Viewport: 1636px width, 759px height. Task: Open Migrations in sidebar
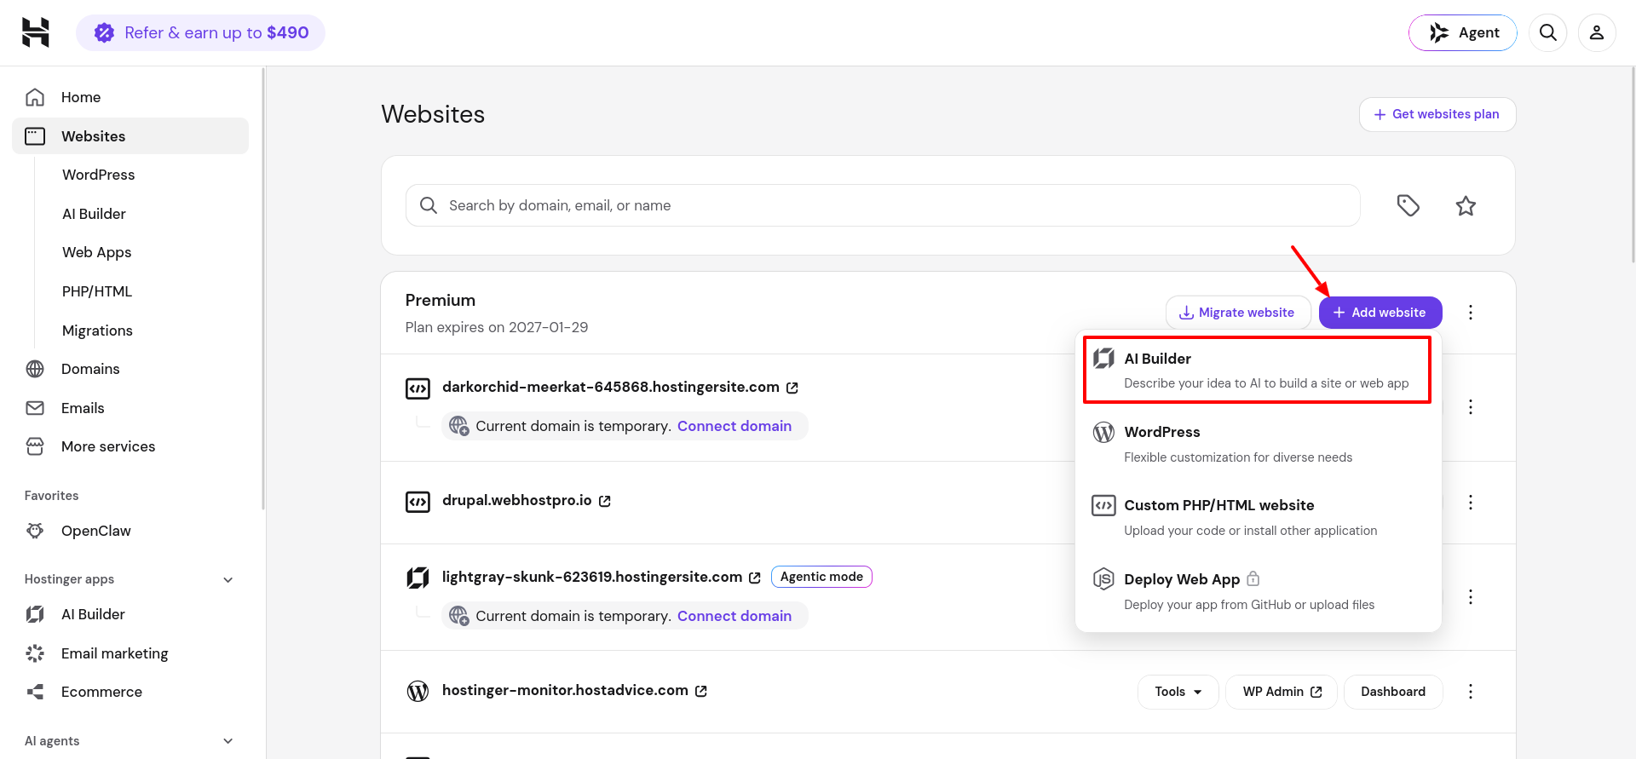[x=98, y=331]
